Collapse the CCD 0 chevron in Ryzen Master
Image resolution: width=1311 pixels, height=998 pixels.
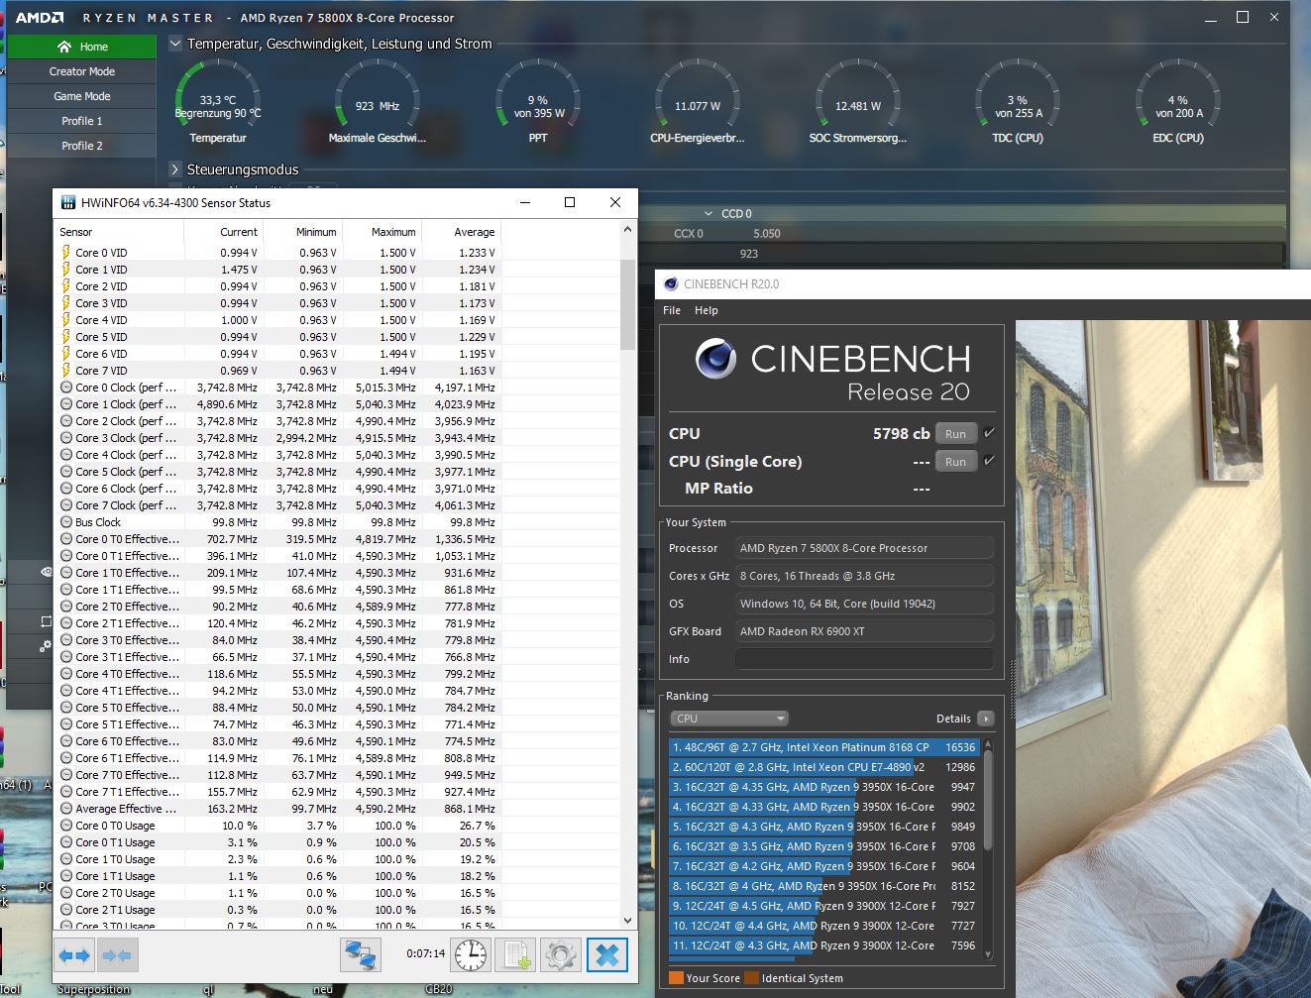pos(709,213)
